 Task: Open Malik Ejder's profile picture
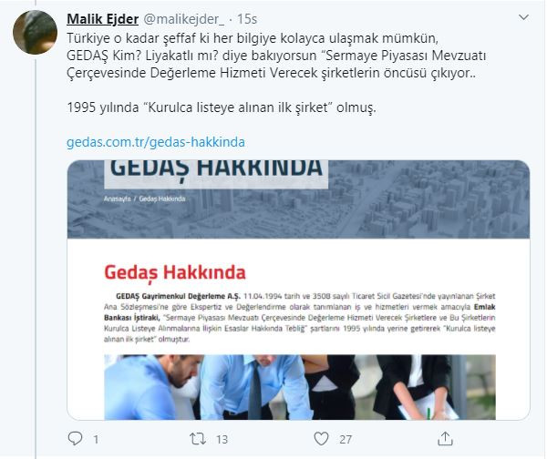click(35, 32)
